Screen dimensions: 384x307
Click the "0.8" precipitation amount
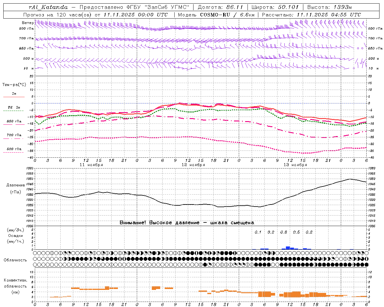pyautogui.click(x=283, y=232)
